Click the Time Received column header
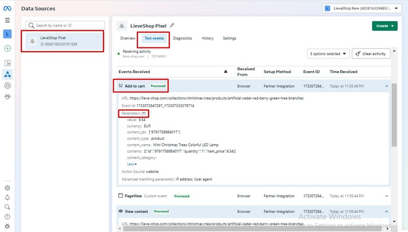This screenshot has width=408, height=232. [343, 72]
